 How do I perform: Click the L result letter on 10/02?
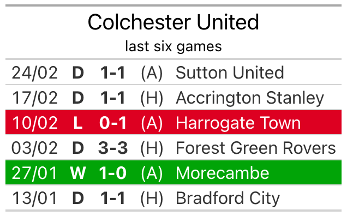coord(78,123)
